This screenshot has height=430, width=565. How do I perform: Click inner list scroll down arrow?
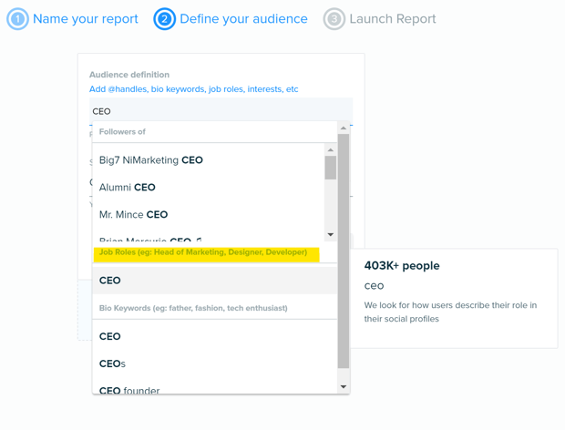[x=331, y=234]
